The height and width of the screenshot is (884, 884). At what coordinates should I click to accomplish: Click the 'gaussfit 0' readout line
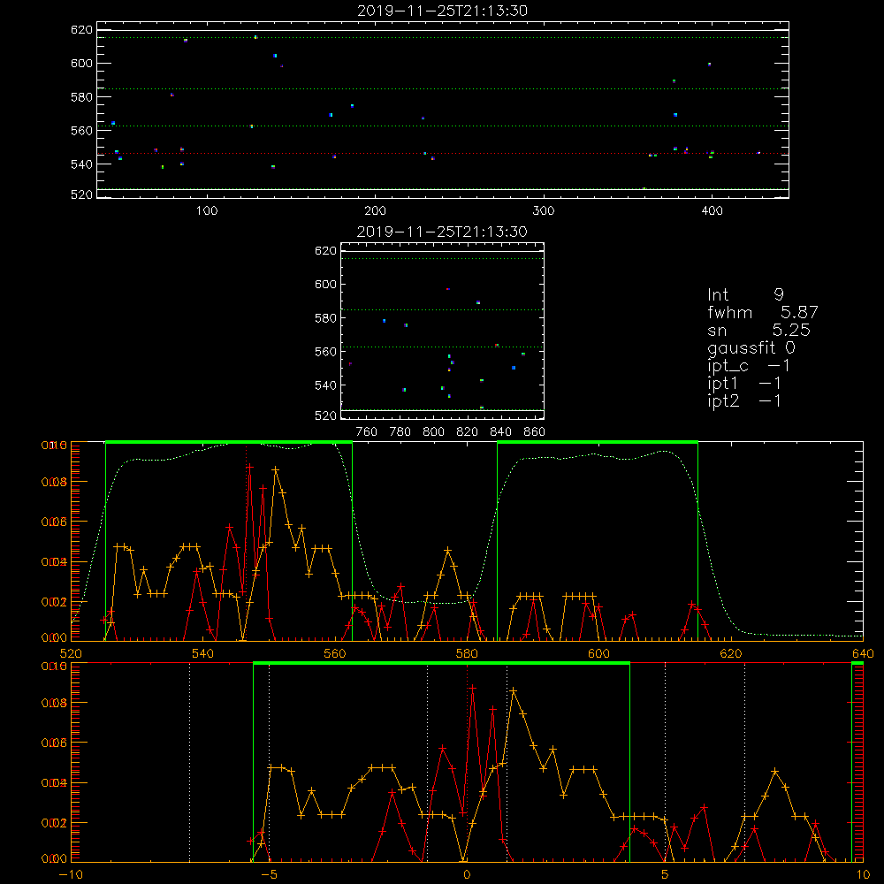pyautogui.click(x=751, y=347)
